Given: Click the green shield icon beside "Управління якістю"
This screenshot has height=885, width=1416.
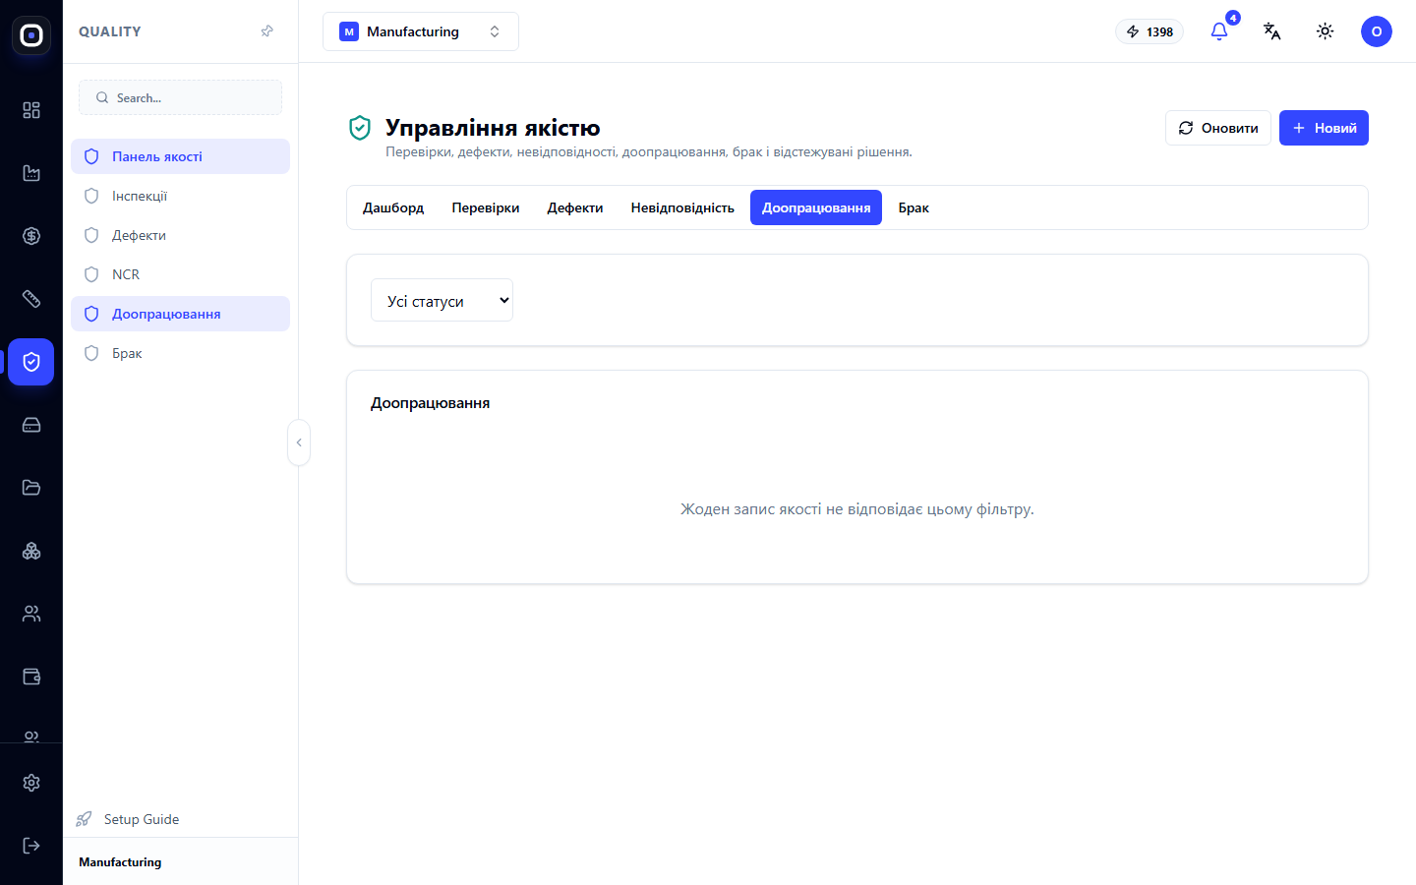Looking at the screenshot, I should (360, 128).
